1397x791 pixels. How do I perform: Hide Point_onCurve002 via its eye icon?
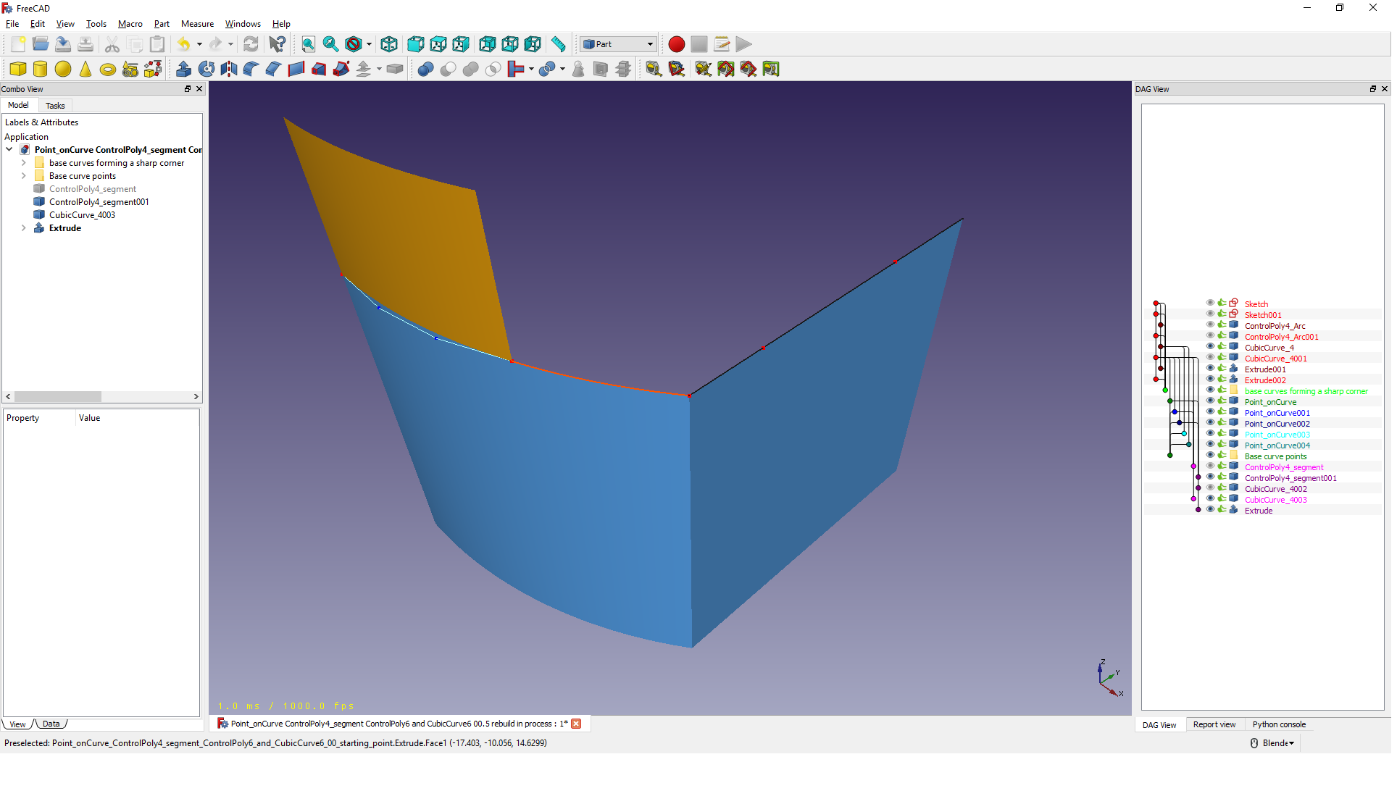pyautogui.click(x=1210, y=424)
